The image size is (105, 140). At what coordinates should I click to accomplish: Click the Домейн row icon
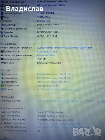[2, 32]
